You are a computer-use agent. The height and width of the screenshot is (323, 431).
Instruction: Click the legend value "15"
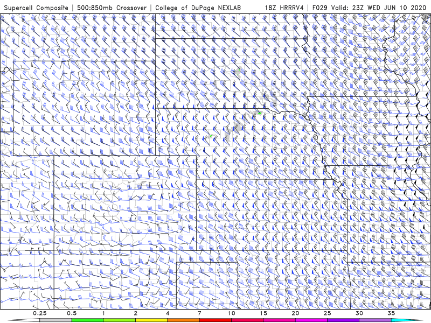point(263,313)
